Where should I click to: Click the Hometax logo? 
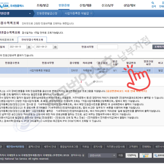(x=12, y=6)
